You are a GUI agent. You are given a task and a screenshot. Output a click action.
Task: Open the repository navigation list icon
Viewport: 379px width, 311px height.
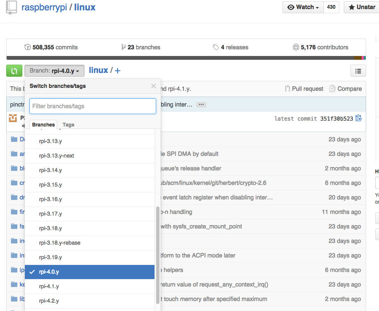tap(358, 70)
